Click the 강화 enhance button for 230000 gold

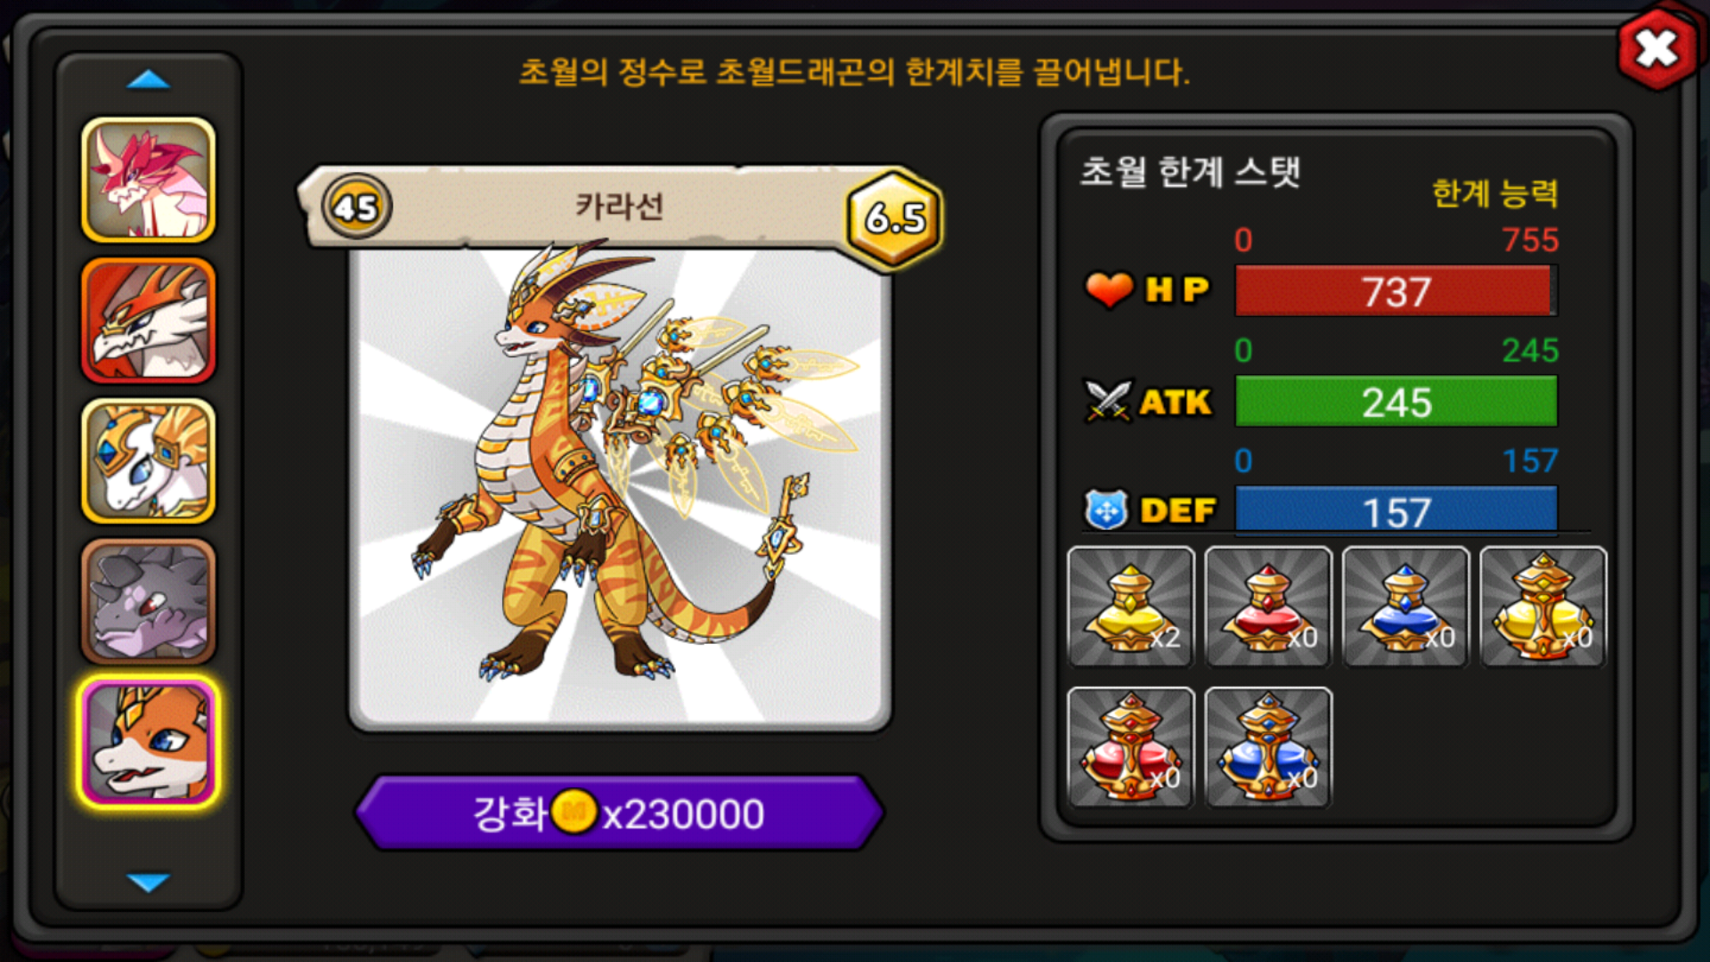point(620,812)
